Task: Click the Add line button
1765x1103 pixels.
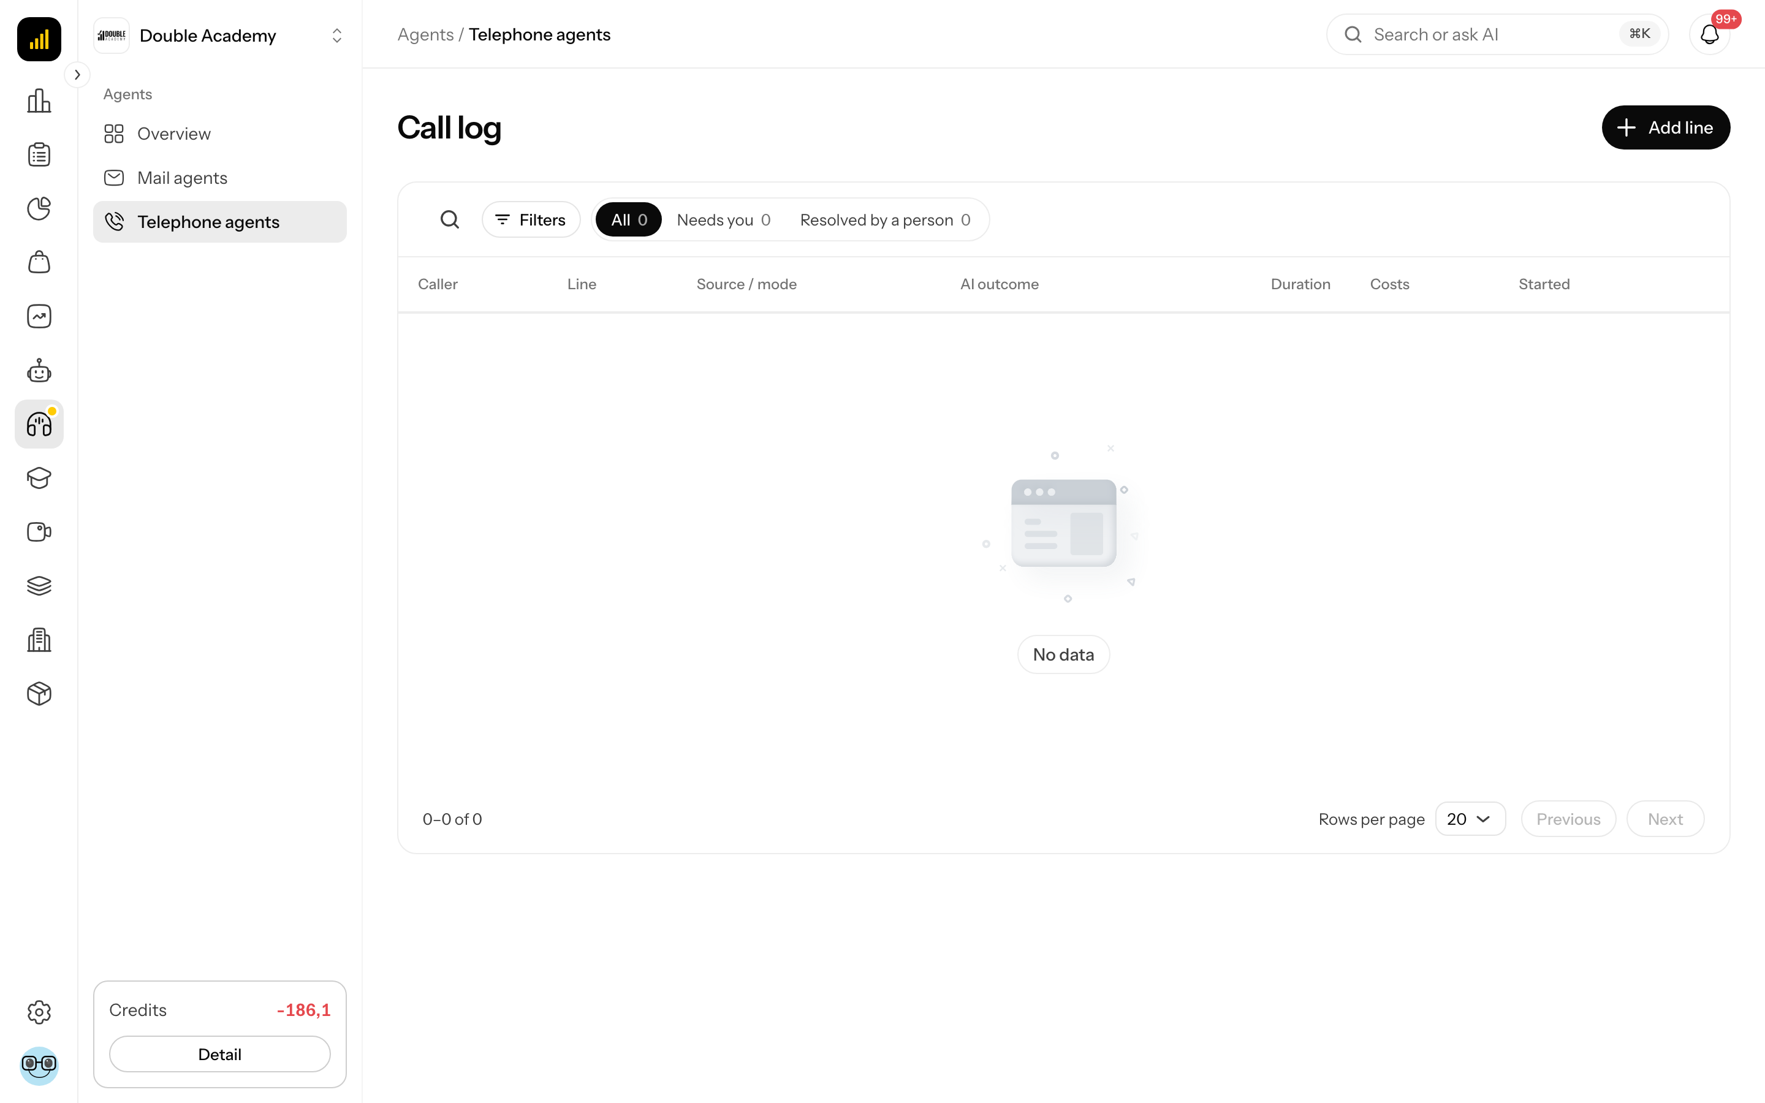Action: tap(1665, 127)
